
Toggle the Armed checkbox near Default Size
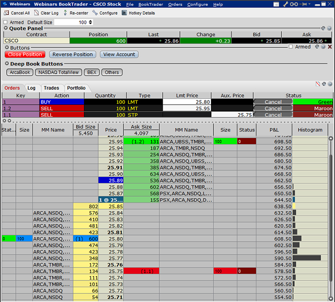click(x=6, y=22)
